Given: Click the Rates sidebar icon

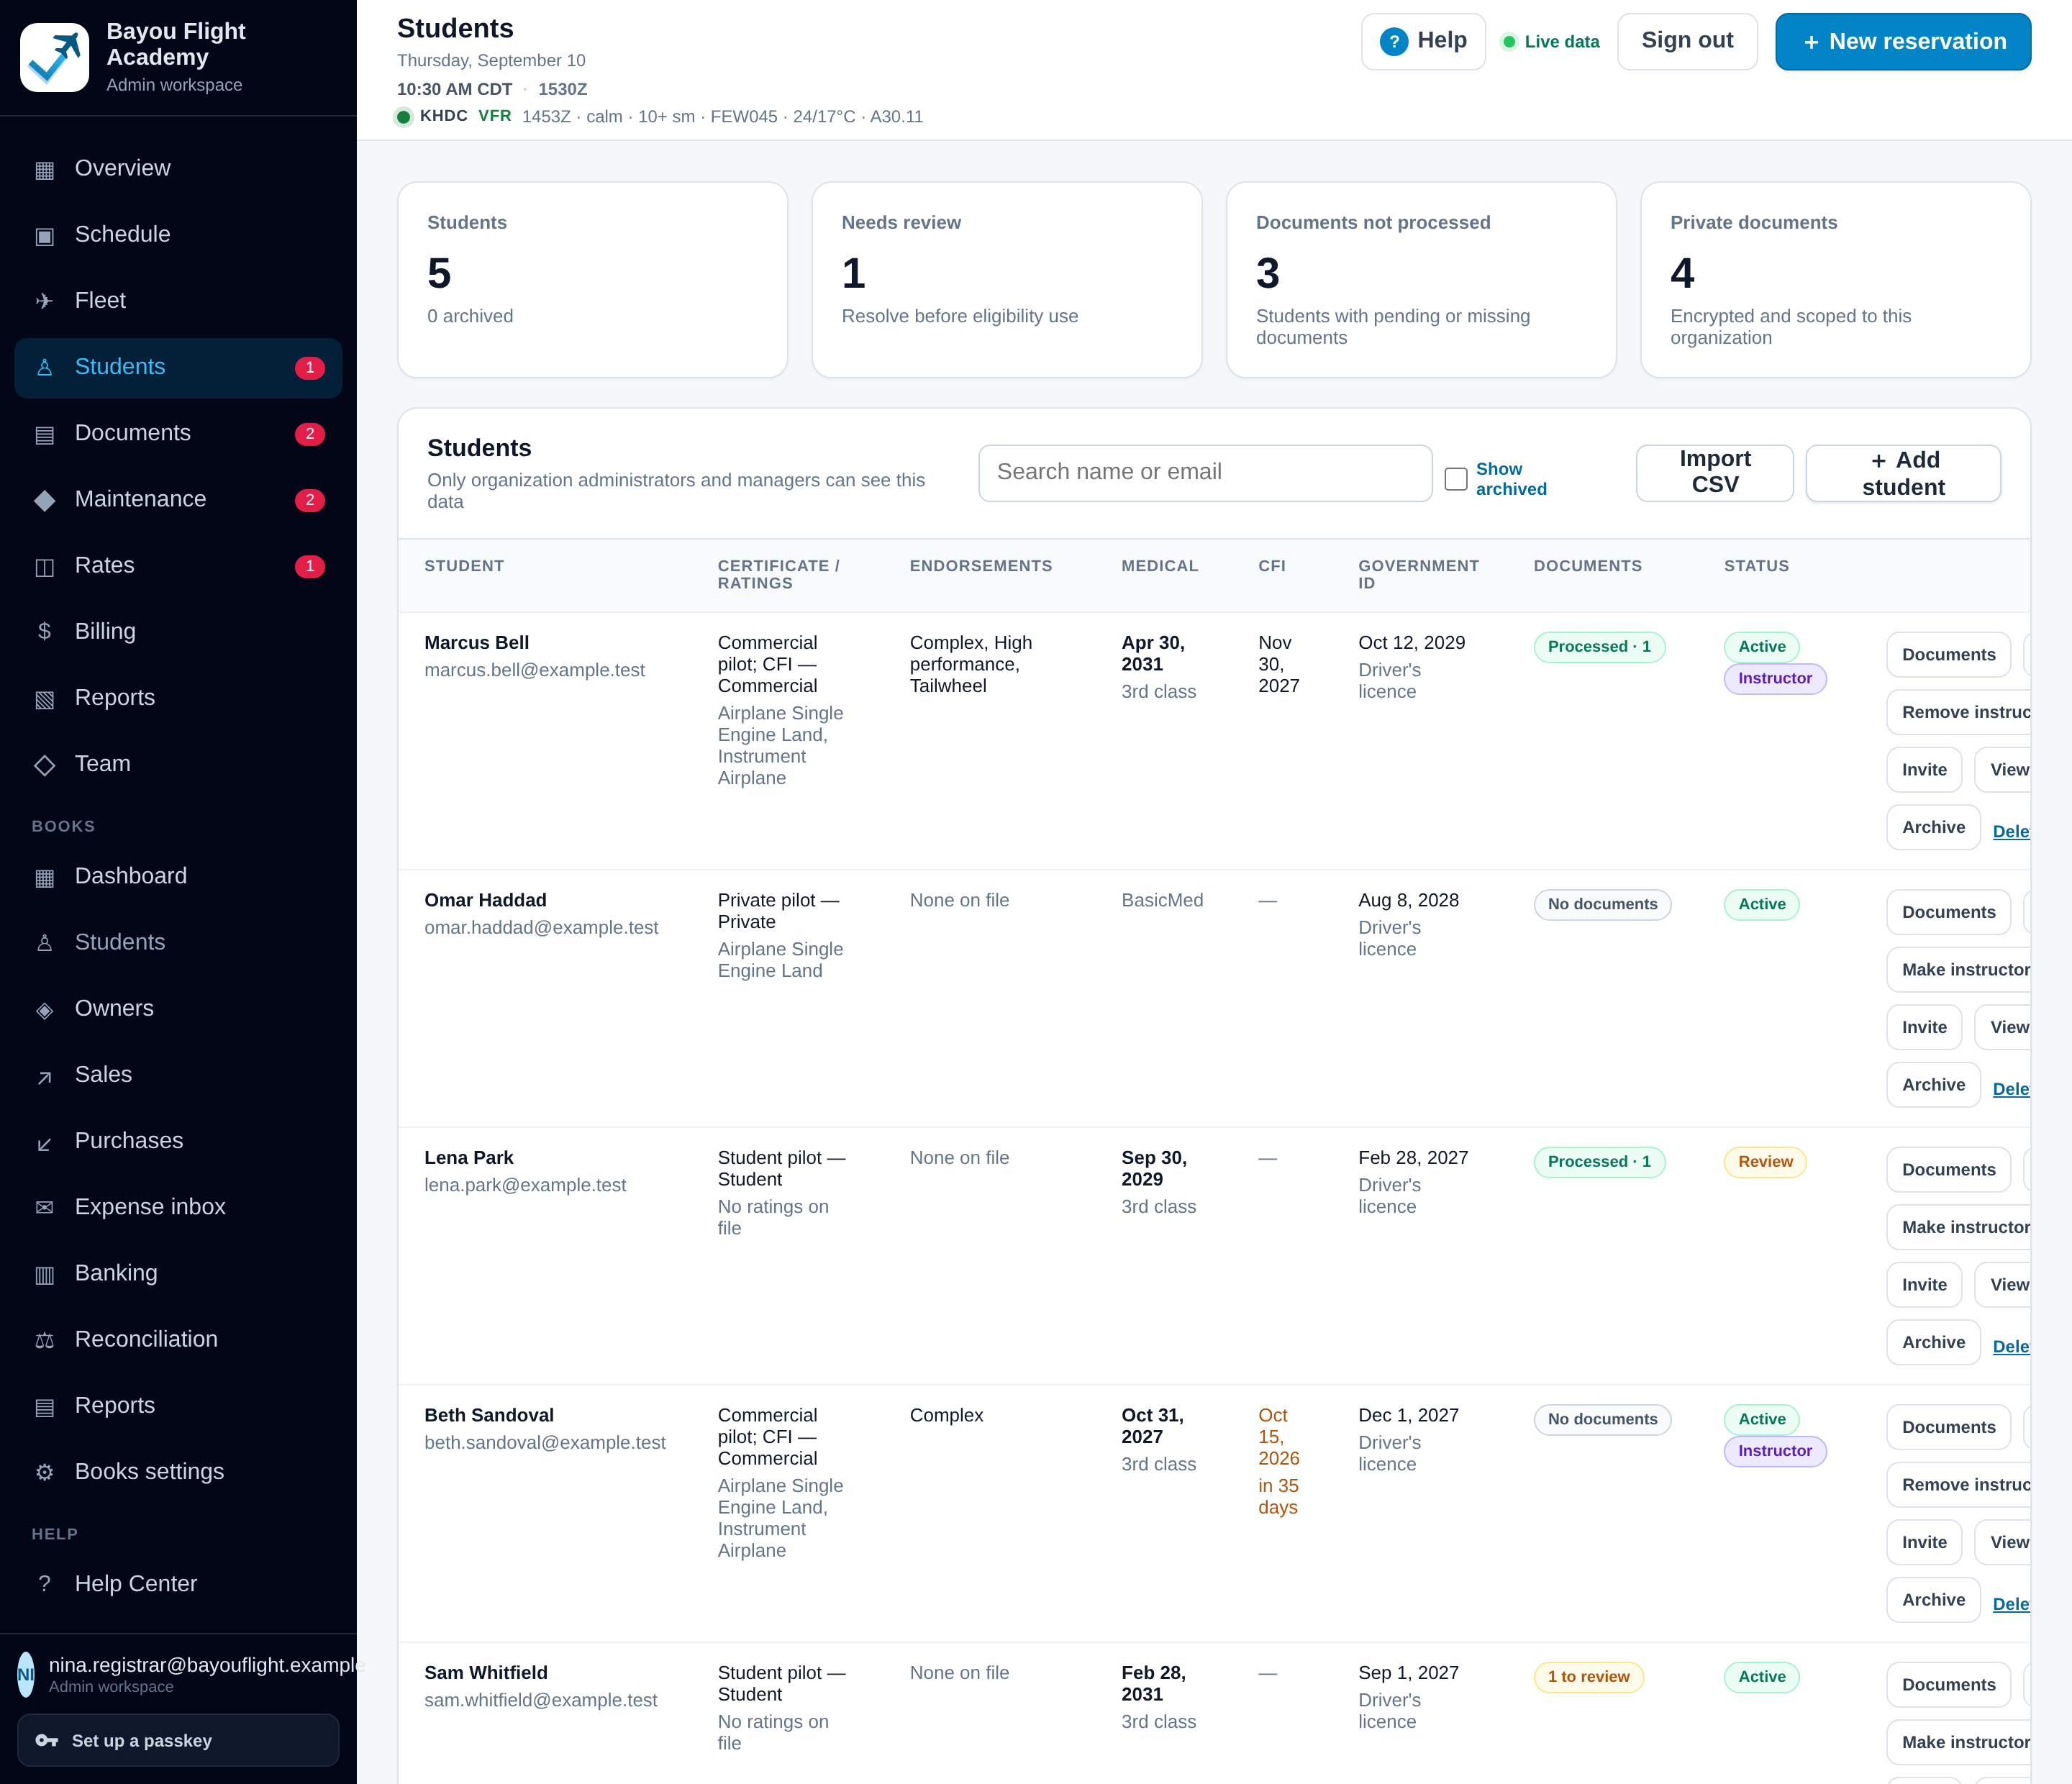Looking at the screenshot, I should (44, 566).
